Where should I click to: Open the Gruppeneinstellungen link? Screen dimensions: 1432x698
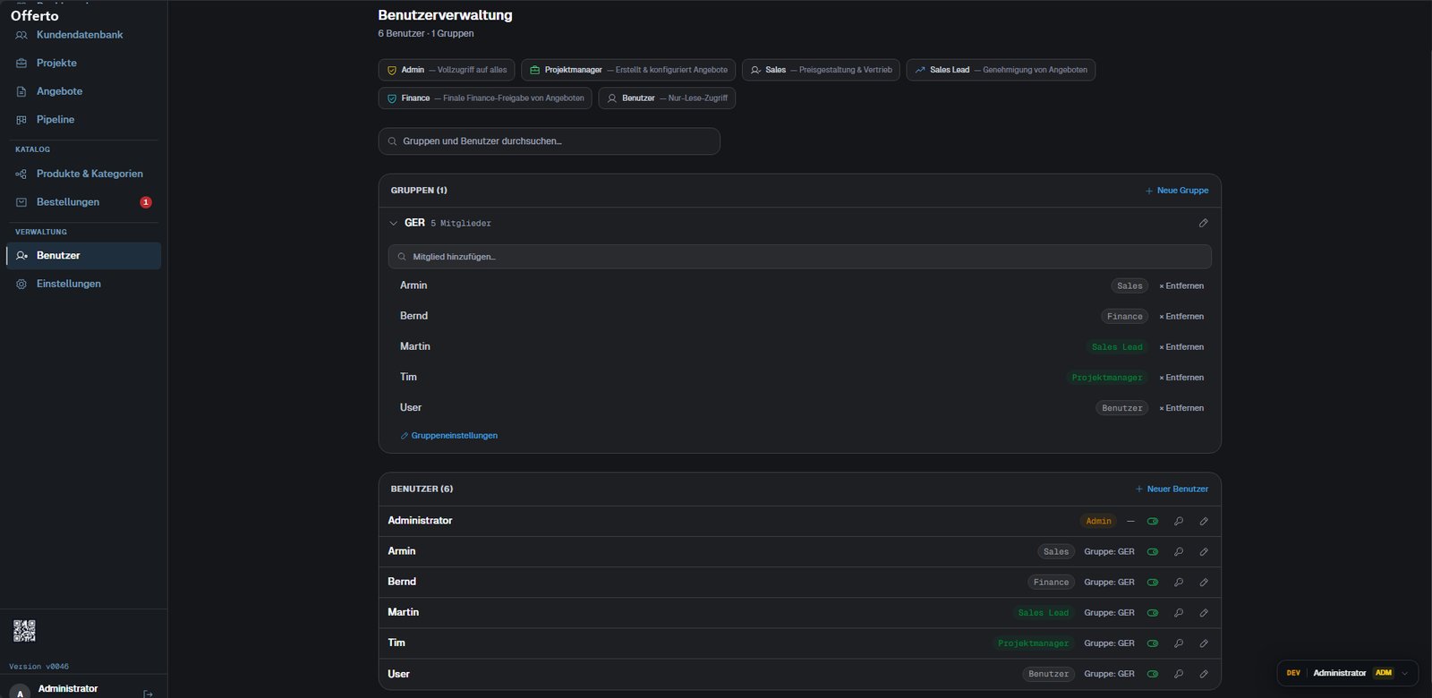point(448,436)
